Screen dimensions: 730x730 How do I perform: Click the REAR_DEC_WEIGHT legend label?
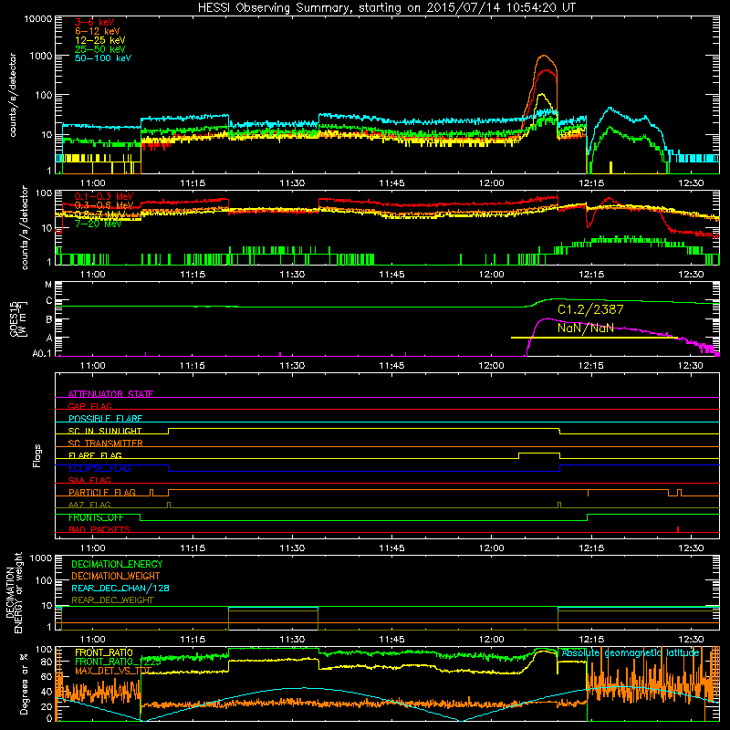(112, 600)
